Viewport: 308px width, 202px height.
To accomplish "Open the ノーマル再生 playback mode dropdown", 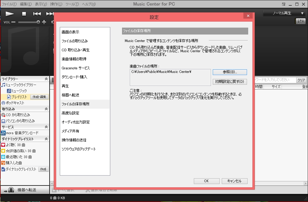I will pos(285,13).
